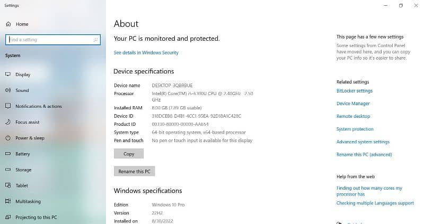
Task: Click the Battery icon in sidebar
Action: click(8, 154)
